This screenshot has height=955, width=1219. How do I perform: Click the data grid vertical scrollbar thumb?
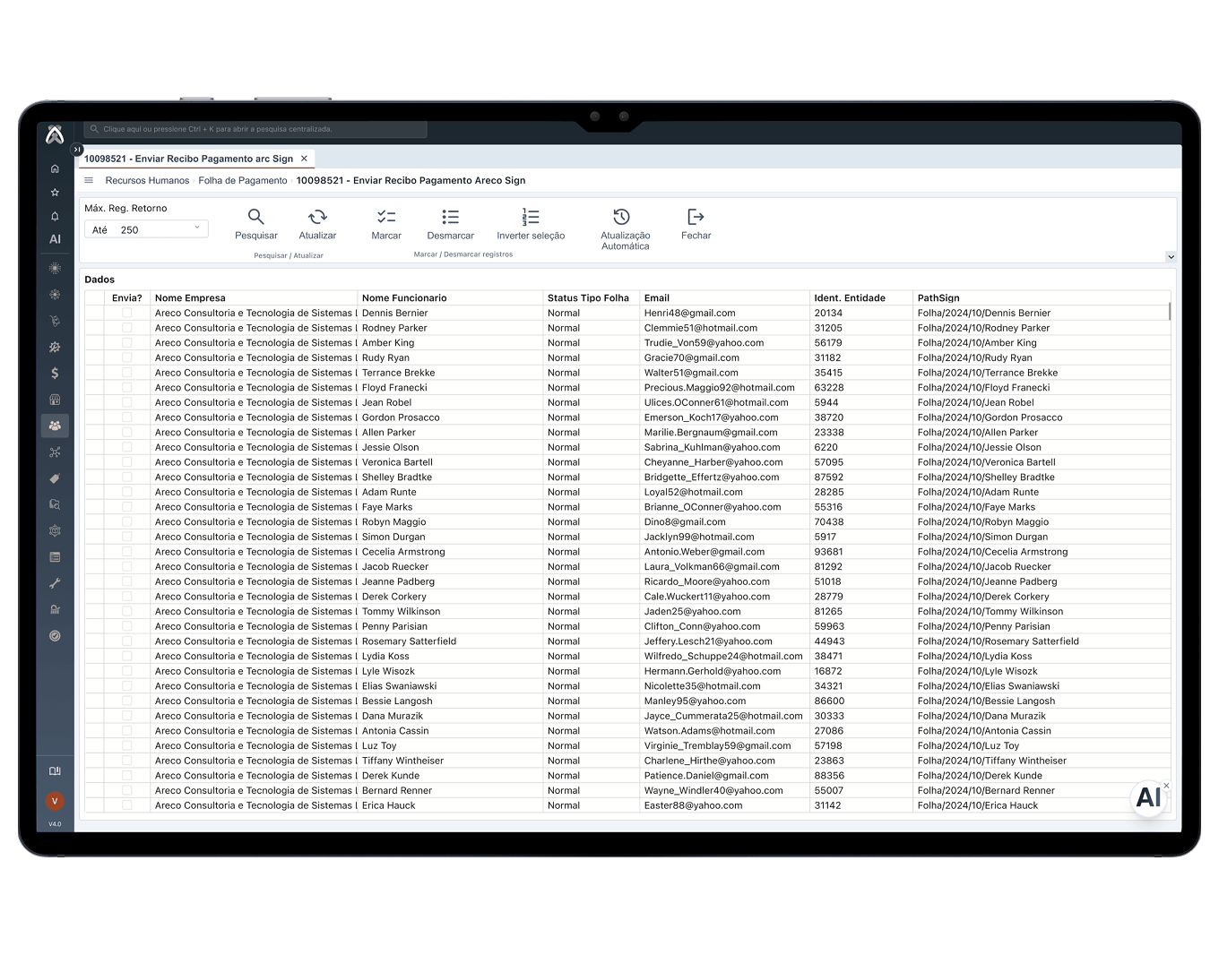pos(1170,312)
